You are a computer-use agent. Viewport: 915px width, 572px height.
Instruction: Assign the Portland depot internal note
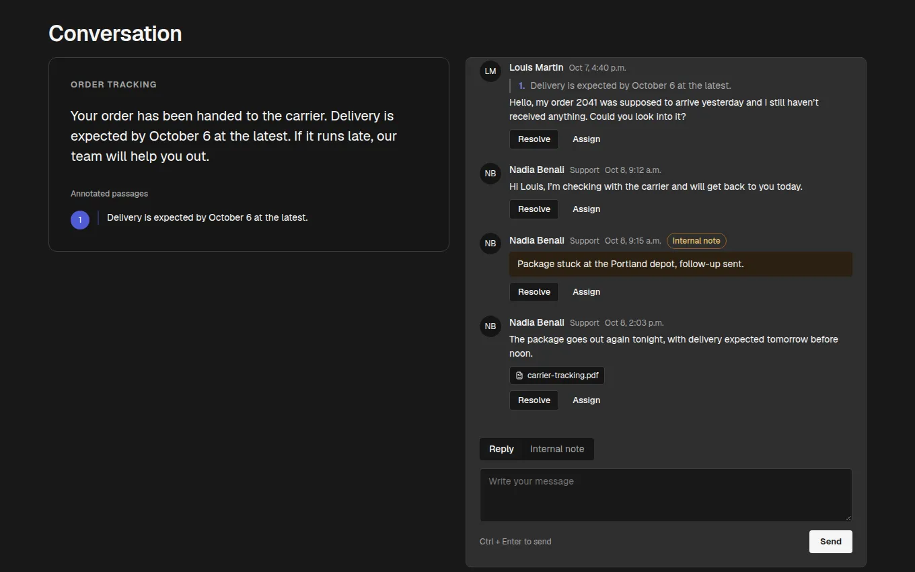coord(587,292)
